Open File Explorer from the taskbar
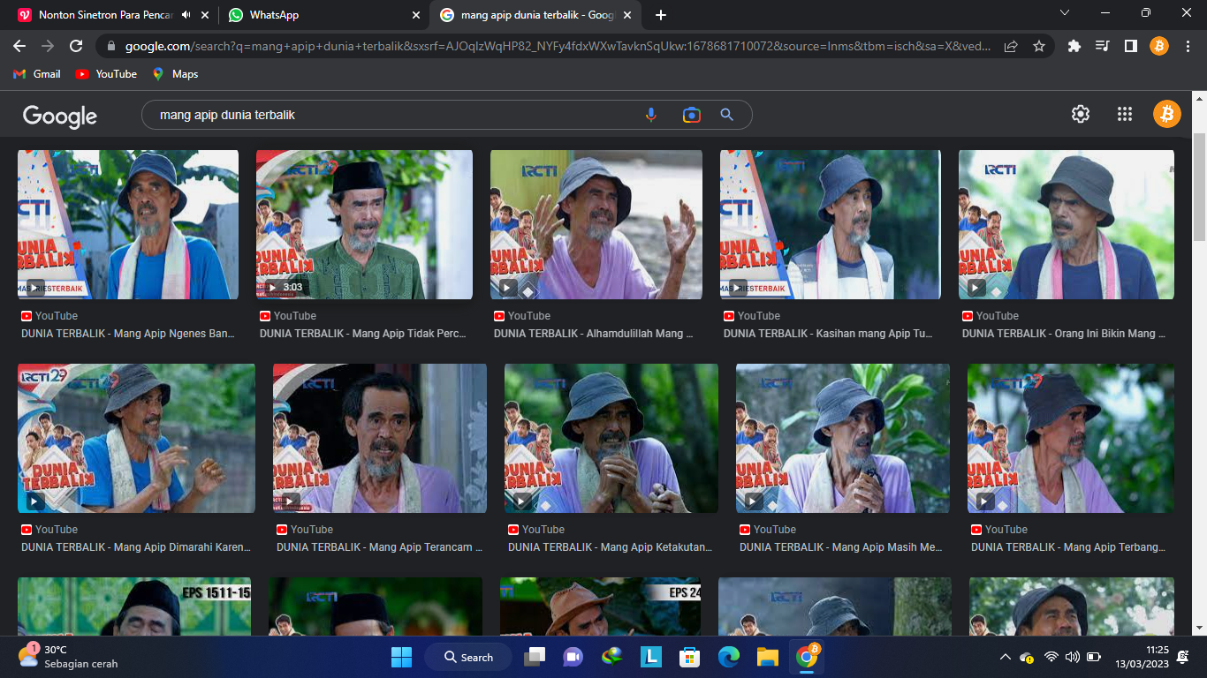The width and height of the screenshot is (1207, 678). coord(767,657)
